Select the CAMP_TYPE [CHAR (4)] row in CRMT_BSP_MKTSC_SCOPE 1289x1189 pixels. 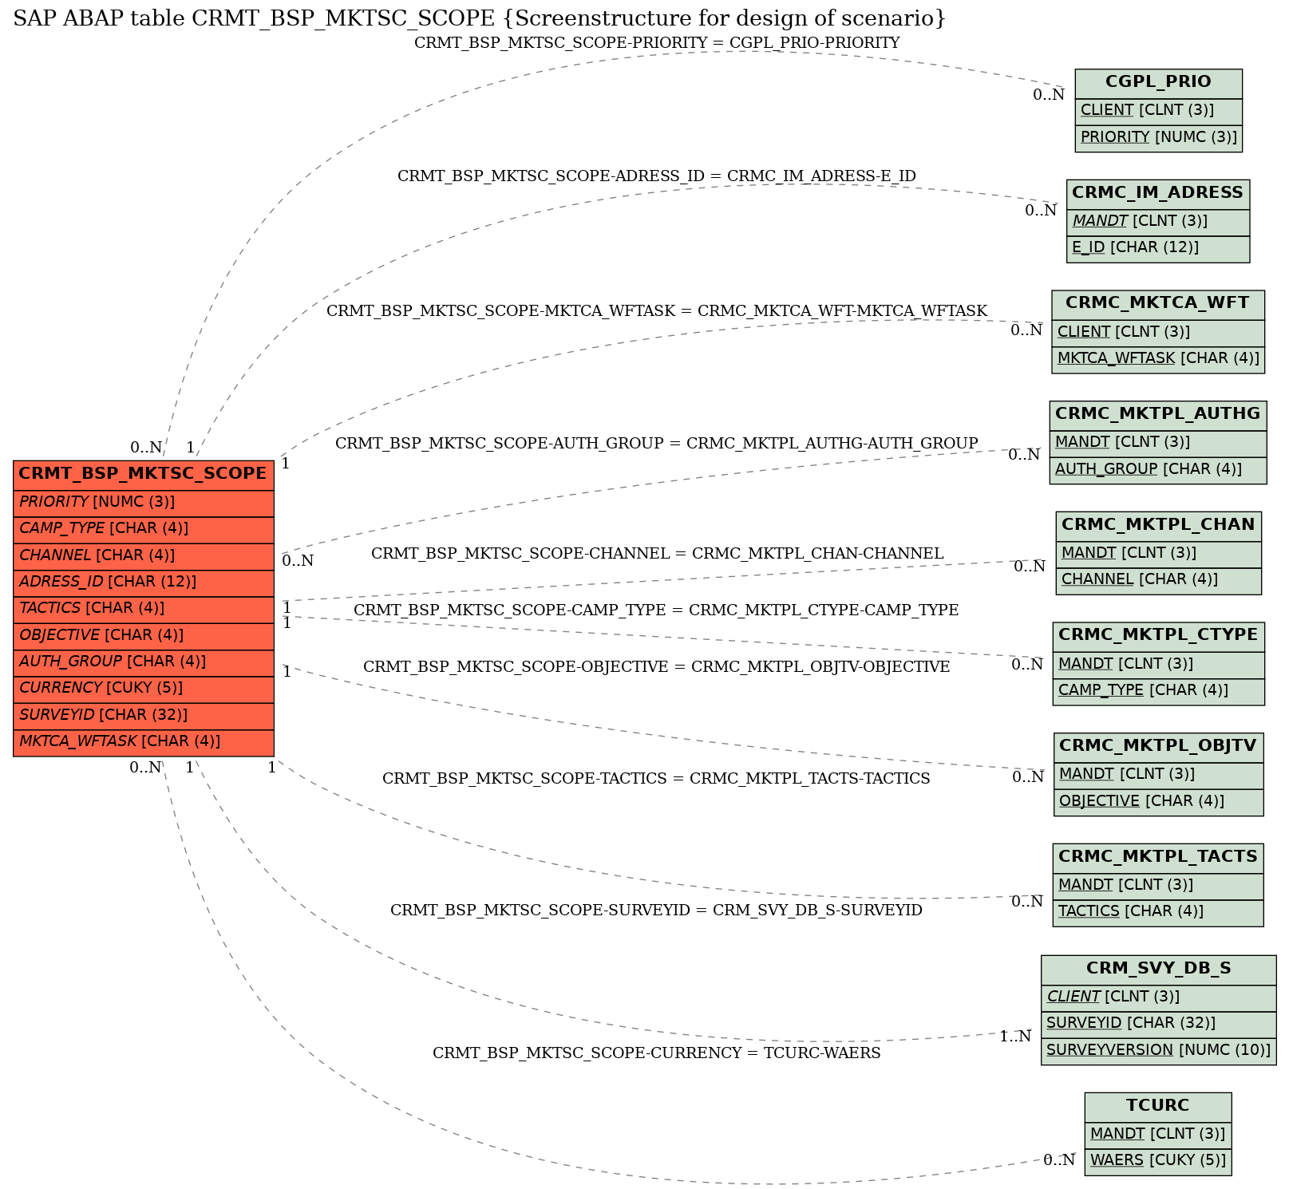tap(144, 529)
